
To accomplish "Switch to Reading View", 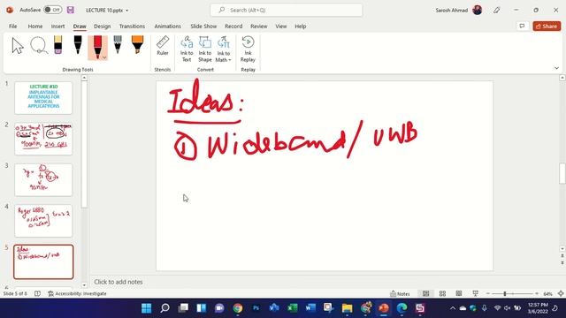I will coord(459,294).
